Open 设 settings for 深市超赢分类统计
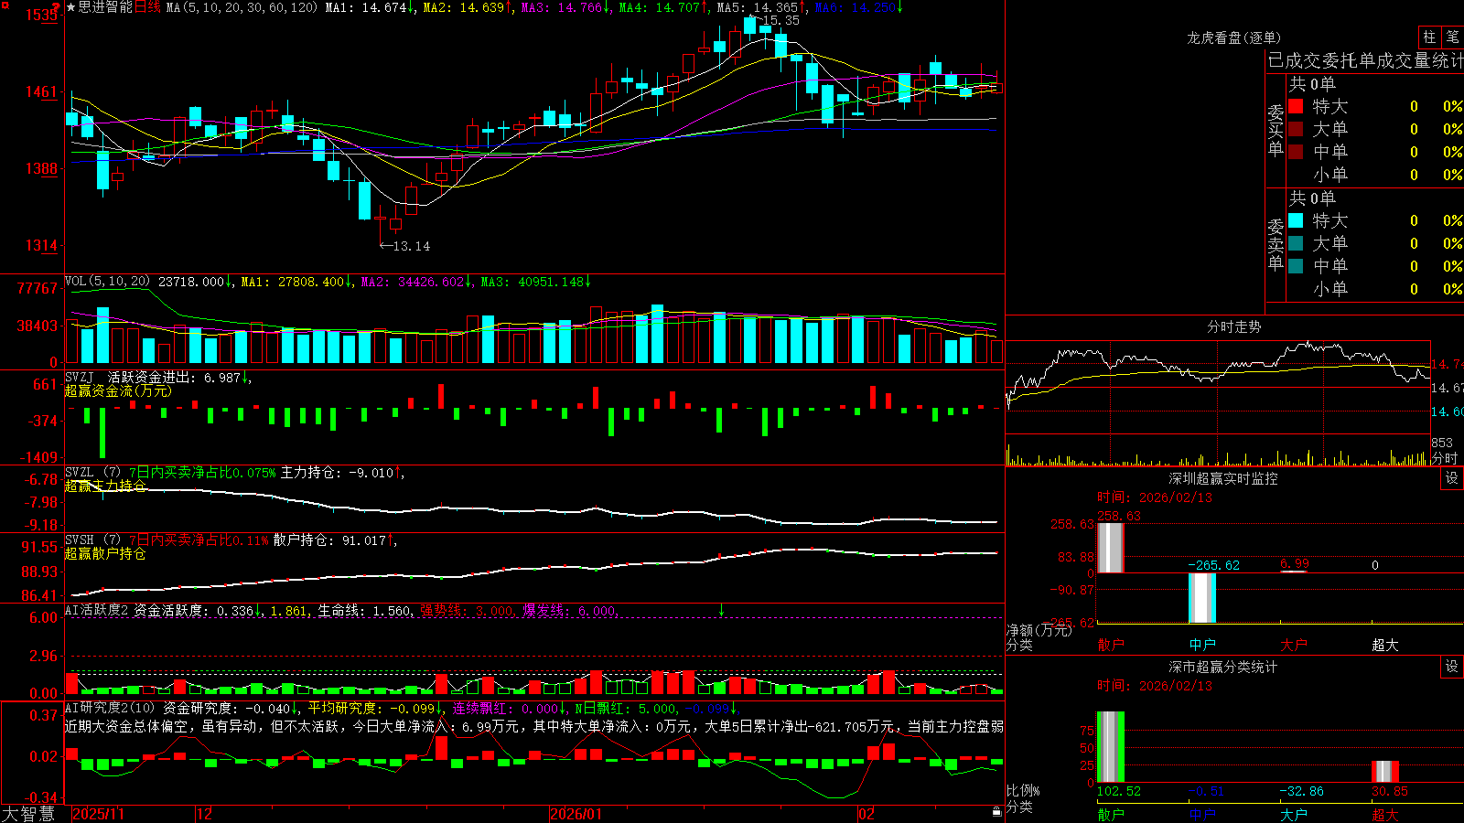Screen dimensions: 1464x823 click(1452, 667)
